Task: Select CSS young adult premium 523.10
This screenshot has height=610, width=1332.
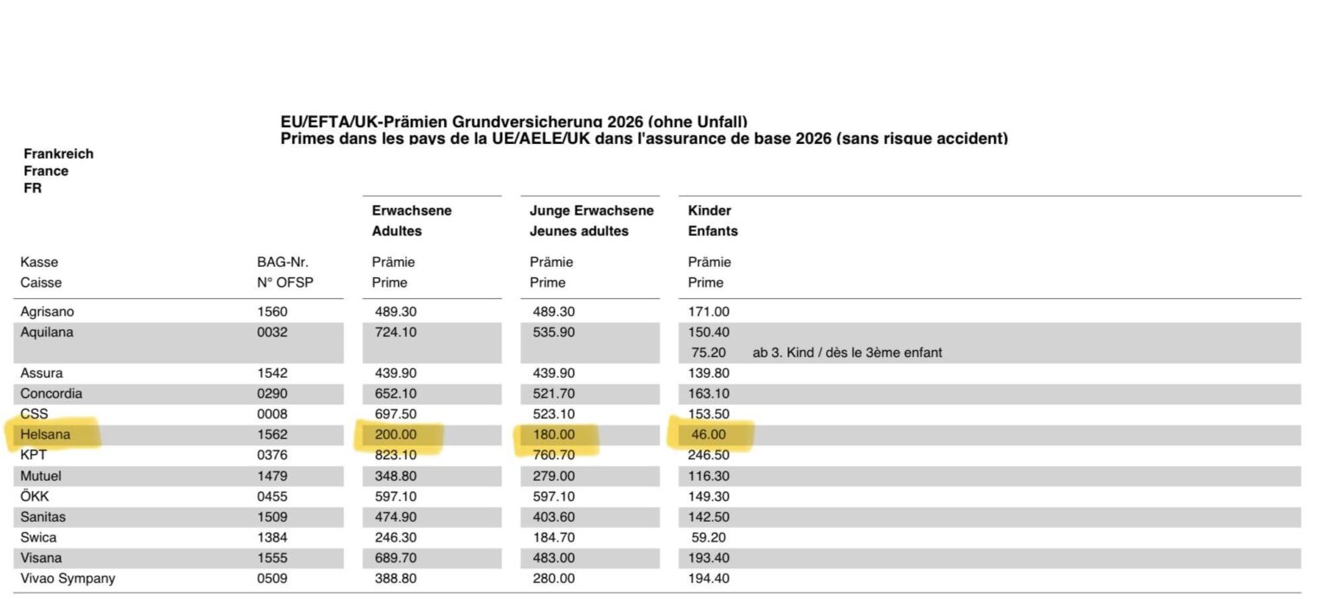Action: [x=552, y=414]
